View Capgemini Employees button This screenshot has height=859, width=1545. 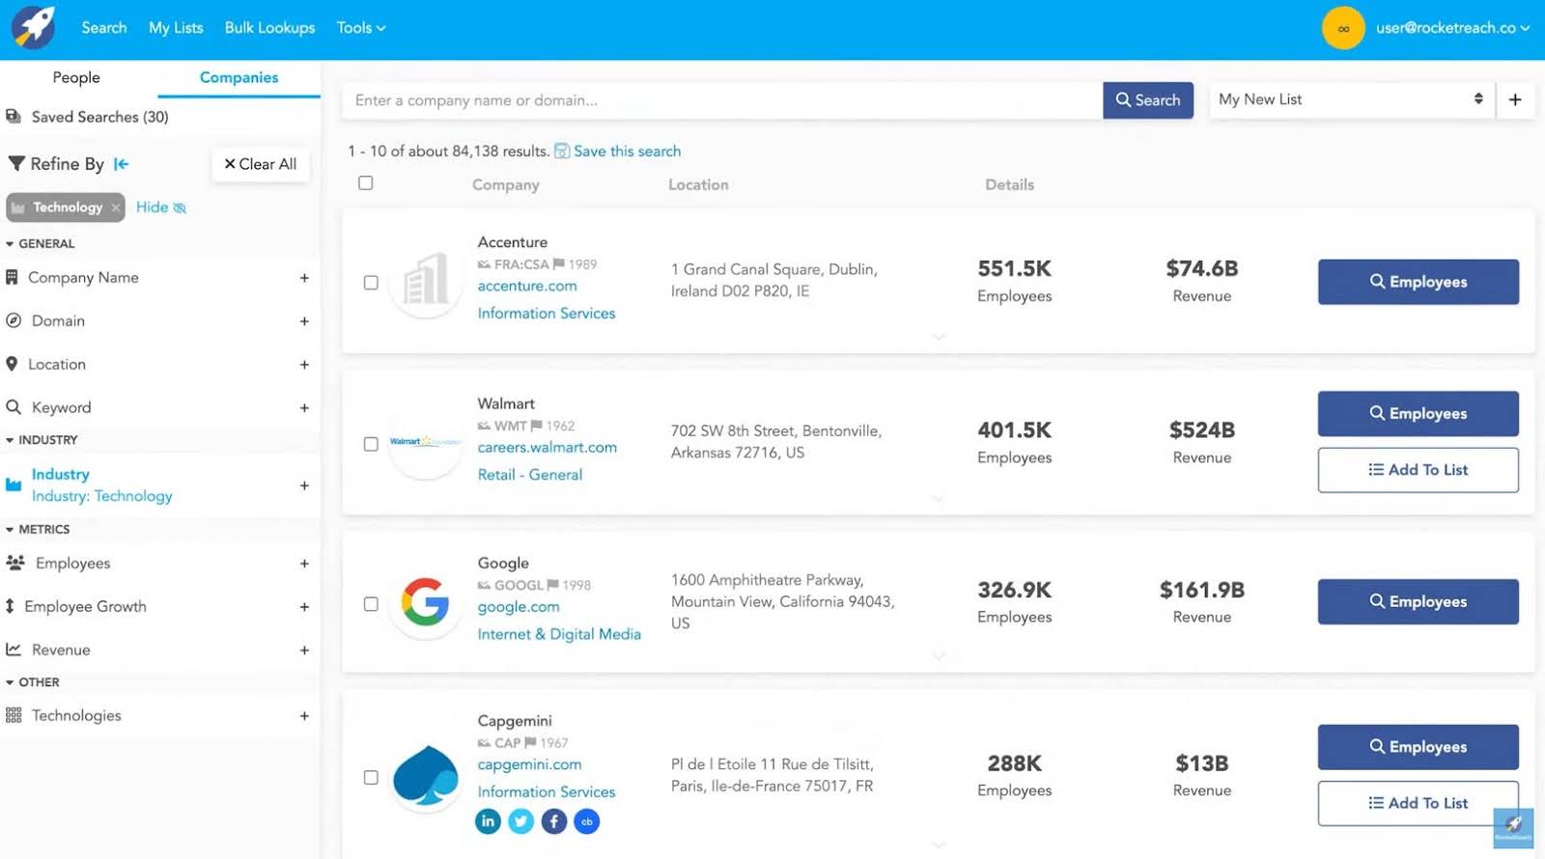point(1418,747)
